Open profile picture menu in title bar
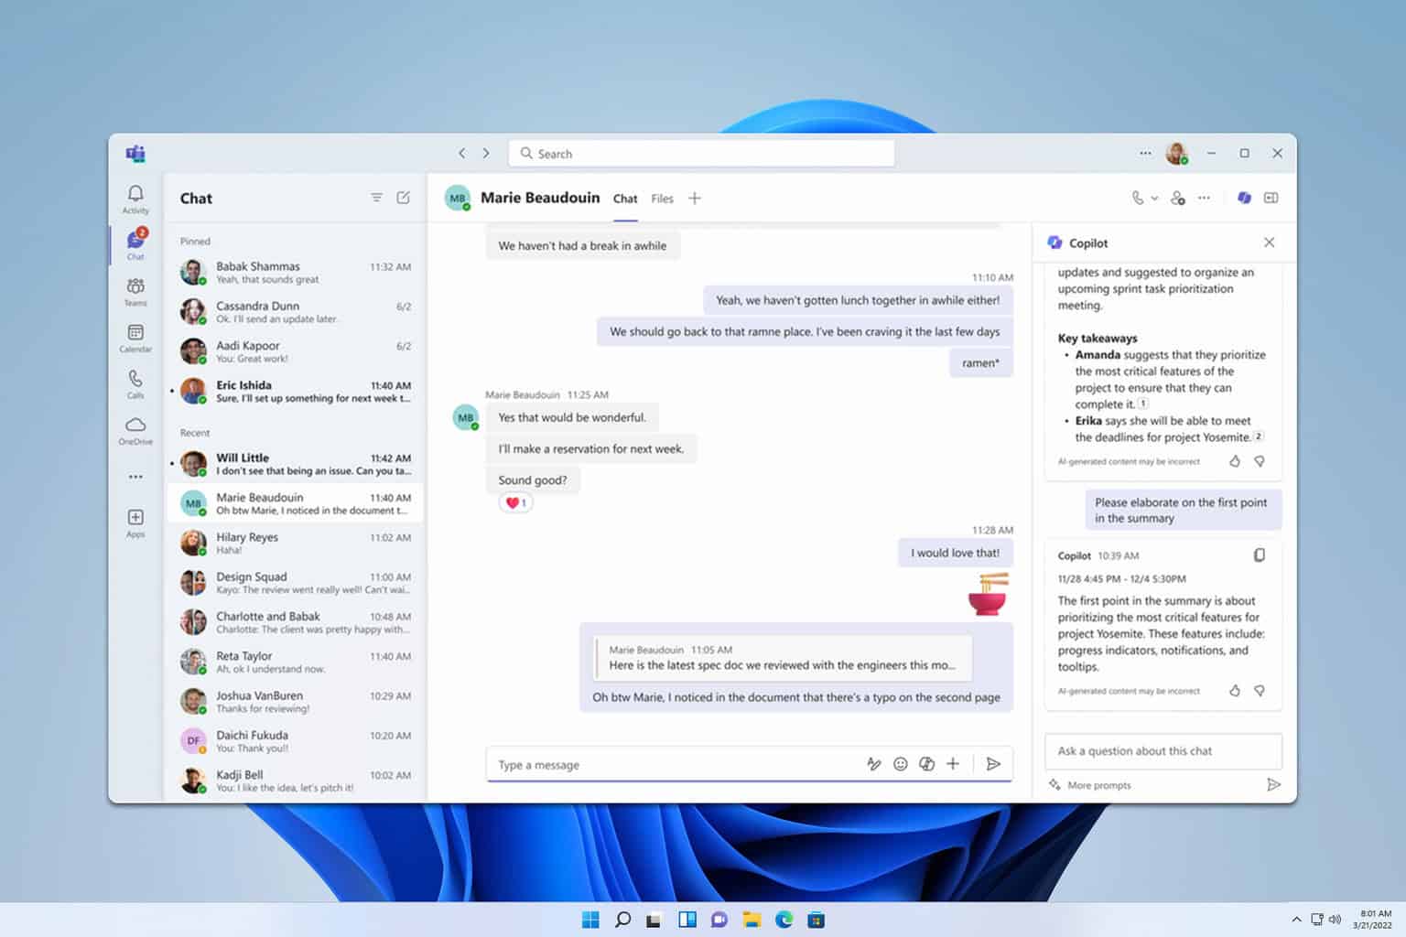Screen dimensions: 1406x937 tap(1177, 153)
